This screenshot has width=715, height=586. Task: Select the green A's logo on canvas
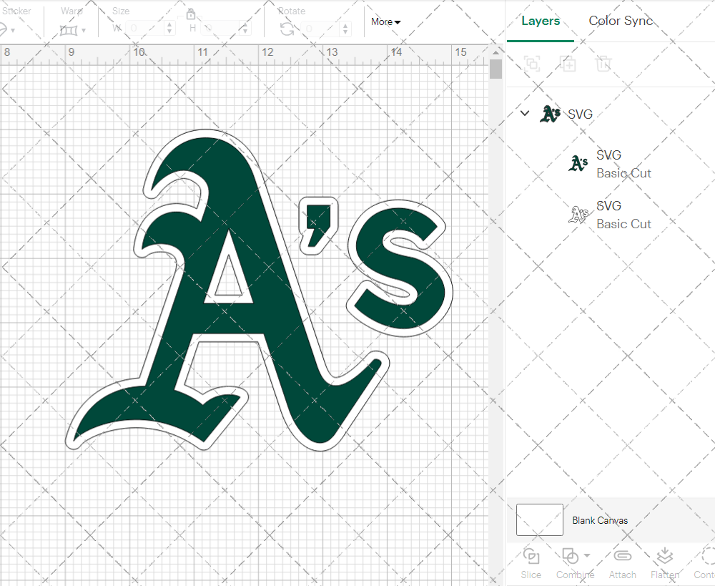[260, 289]
